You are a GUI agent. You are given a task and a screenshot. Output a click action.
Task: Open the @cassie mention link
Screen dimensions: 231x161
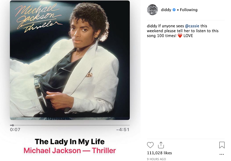point(192,26)
